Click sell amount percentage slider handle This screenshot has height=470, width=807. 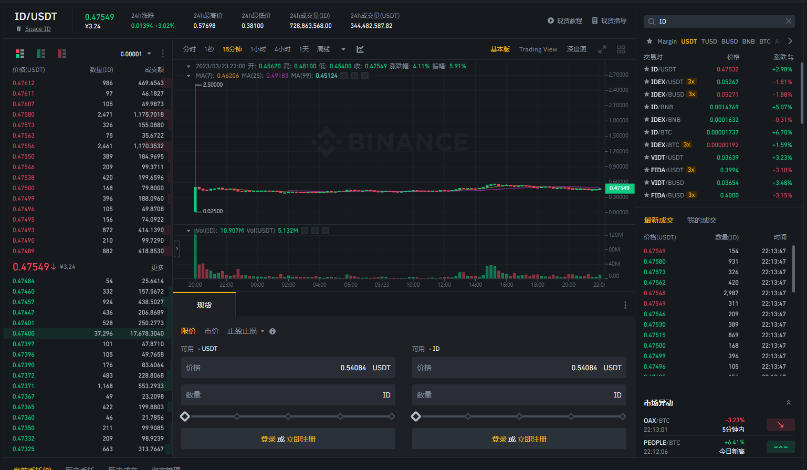(416, 416)
